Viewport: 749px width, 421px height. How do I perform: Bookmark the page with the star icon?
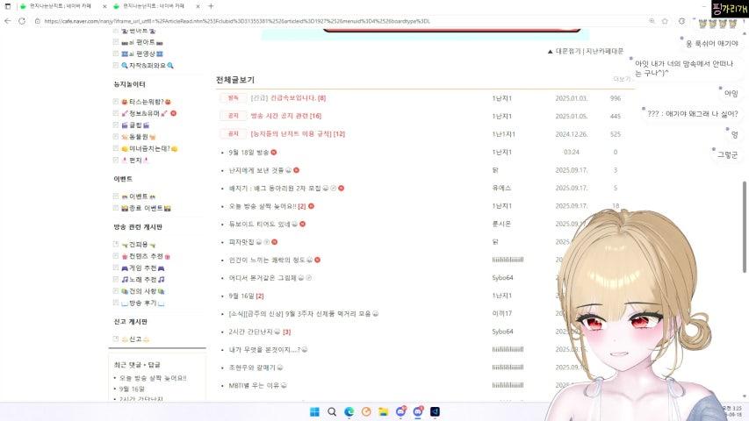(665, 21)
